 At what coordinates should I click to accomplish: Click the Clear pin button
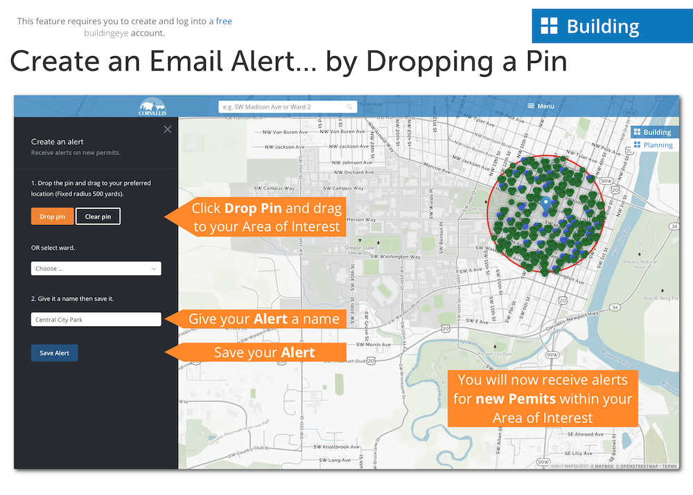click(x=98, y=217)
